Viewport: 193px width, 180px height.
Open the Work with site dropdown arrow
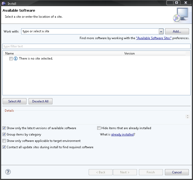coord(161,31)
